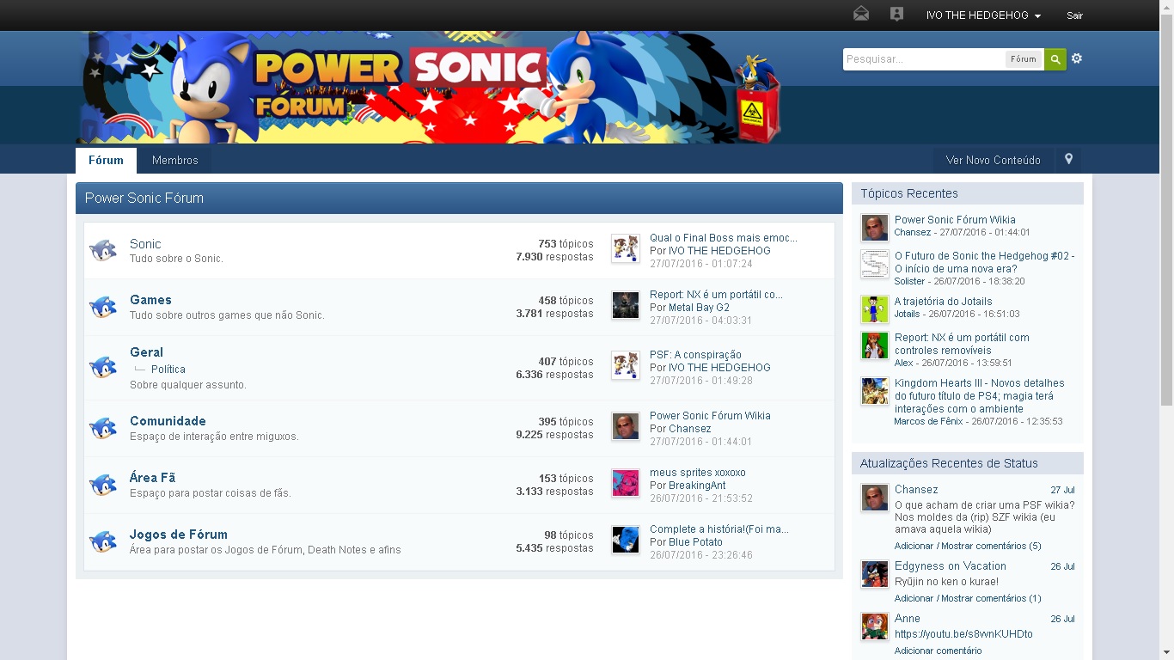Open 'Complete a história!' topic
Screen dimensions: 1174x660
tap(719, 529)
